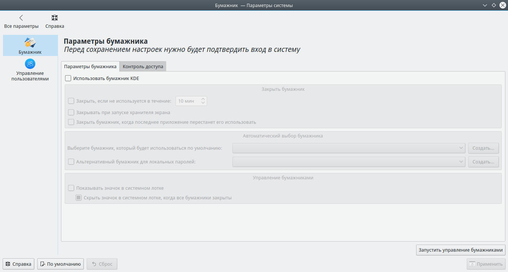Toggle Закрывать при запуске хранителя экрана

[71, 112]
